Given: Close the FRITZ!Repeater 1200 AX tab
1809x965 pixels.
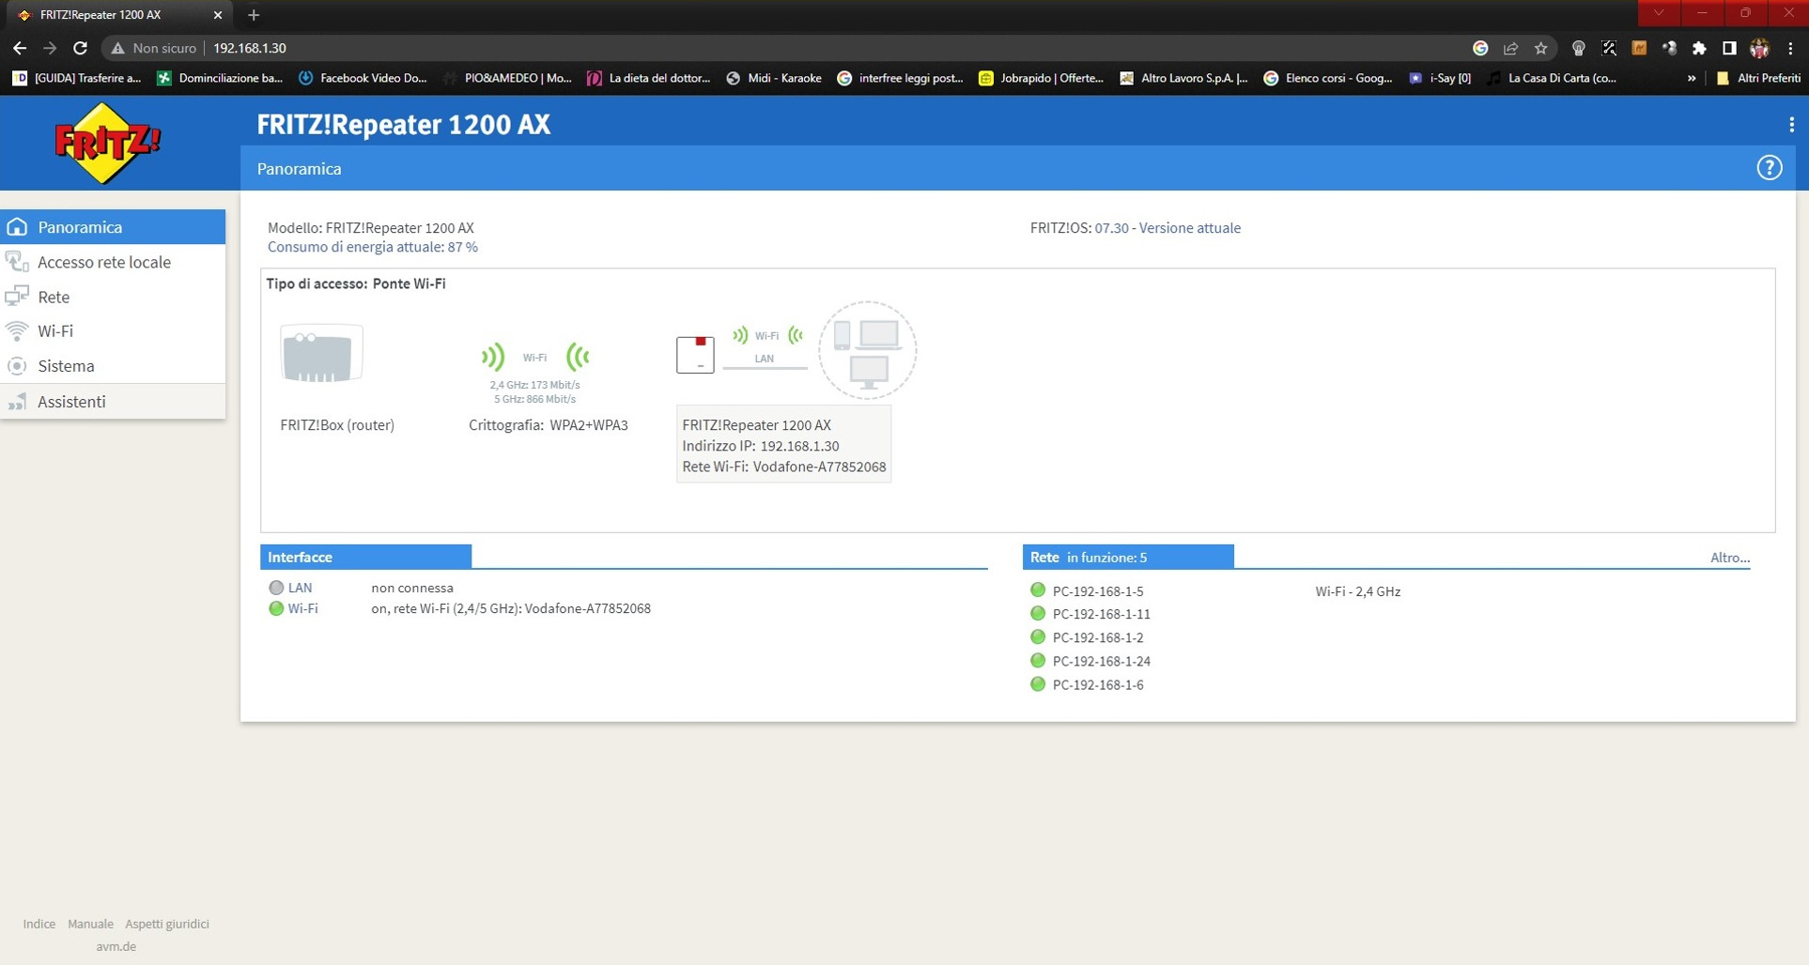Looking at the screenshot, I should pos(218,15).
